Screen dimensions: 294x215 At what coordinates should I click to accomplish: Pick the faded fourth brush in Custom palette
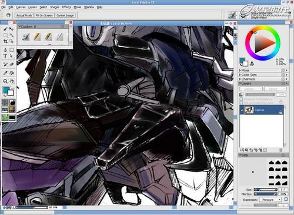pos(59,37)
